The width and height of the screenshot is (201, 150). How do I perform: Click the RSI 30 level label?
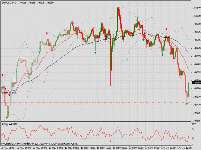[x=193, y=138]
